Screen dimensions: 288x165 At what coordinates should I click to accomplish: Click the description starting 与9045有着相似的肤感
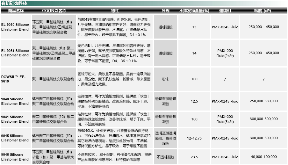[115, 27]
